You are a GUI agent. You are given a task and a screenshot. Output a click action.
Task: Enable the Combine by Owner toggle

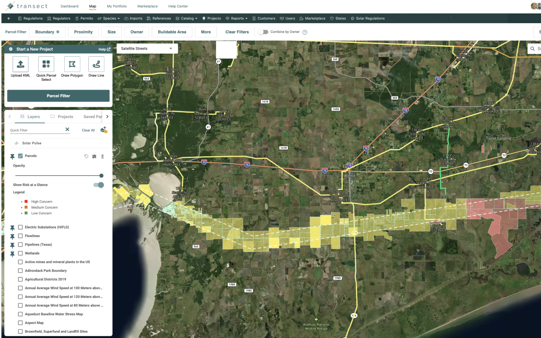(263, 32)
